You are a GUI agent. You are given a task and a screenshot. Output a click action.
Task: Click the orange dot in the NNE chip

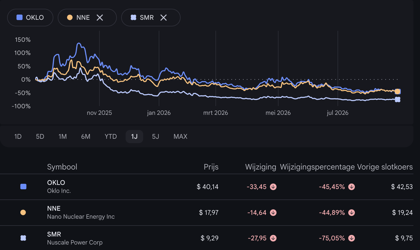70,17
